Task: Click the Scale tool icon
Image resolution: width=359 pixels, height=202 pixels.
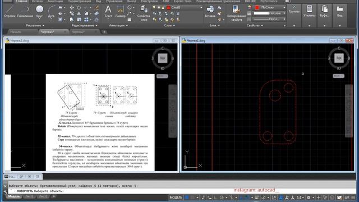Action: tap(79, 20)
